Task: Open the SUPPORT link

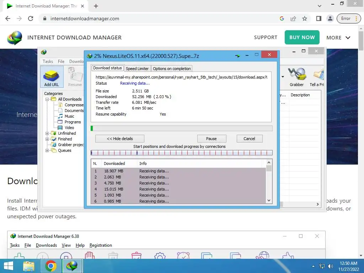Action: pos(266,37)
